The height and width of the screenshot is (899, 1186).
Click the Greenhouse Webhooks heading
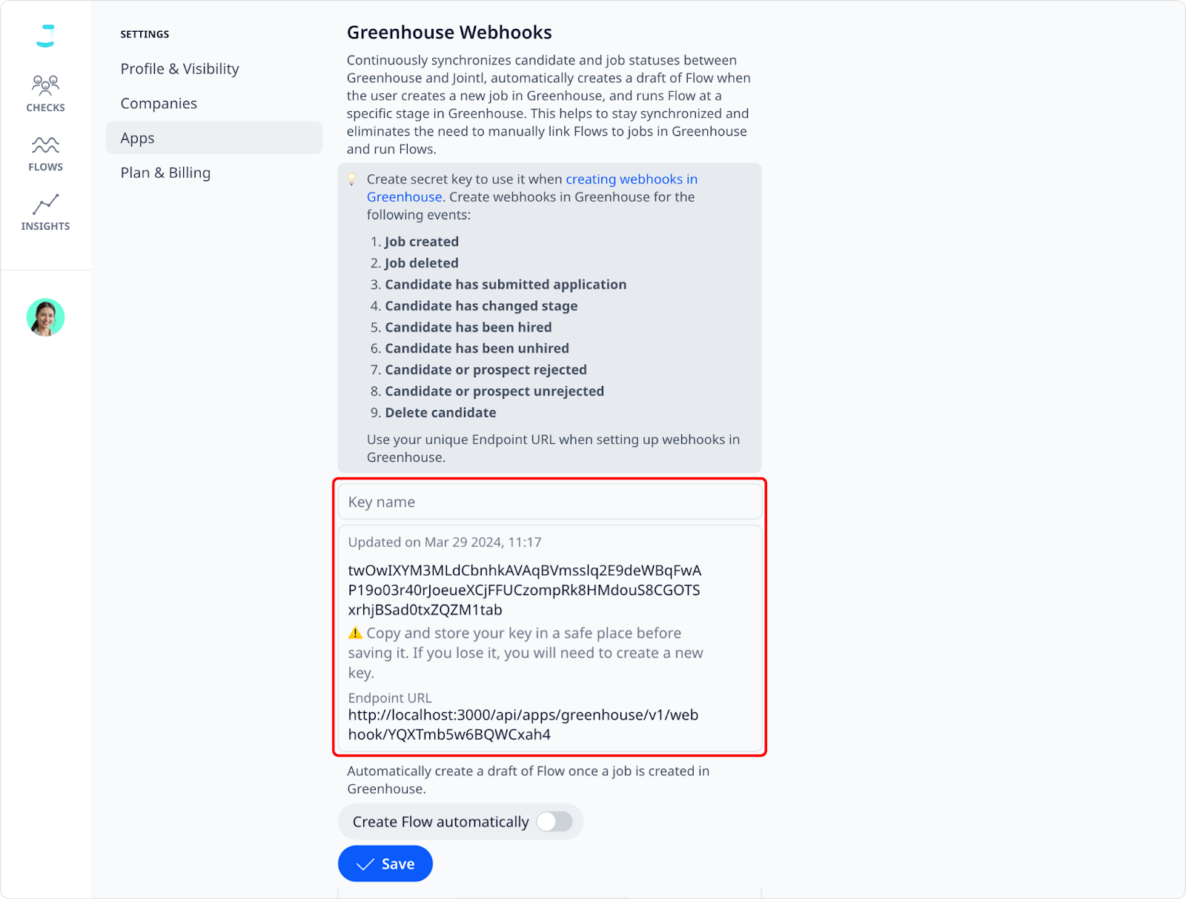tap(449, 33)
